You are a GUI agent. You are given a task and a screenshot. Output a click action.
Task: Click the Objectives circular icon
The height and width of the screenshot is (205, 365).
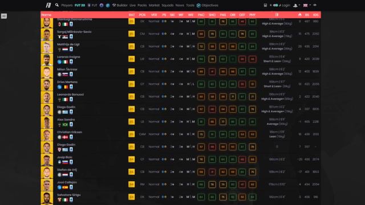coord(198,5)
